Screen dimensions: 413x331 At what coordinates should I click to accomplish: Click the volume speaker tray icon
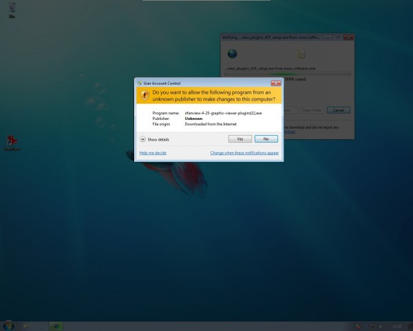(x=381, y=327)
